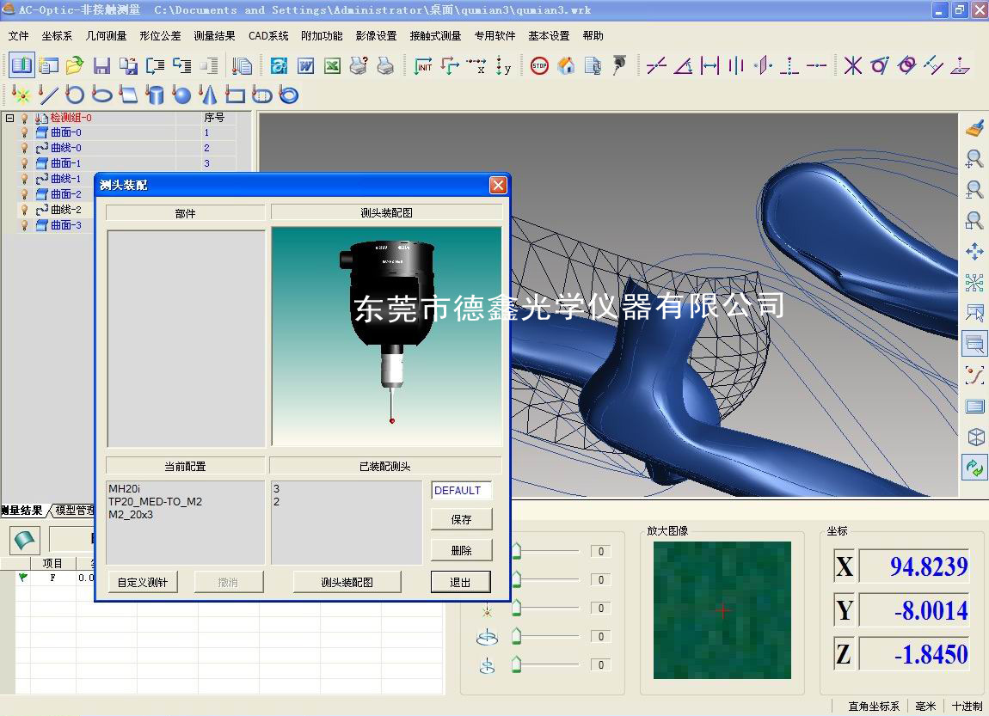The image size is (989, 716).
Task: Select the cylinder measurement tool
Action: click(x=155, y=95)
